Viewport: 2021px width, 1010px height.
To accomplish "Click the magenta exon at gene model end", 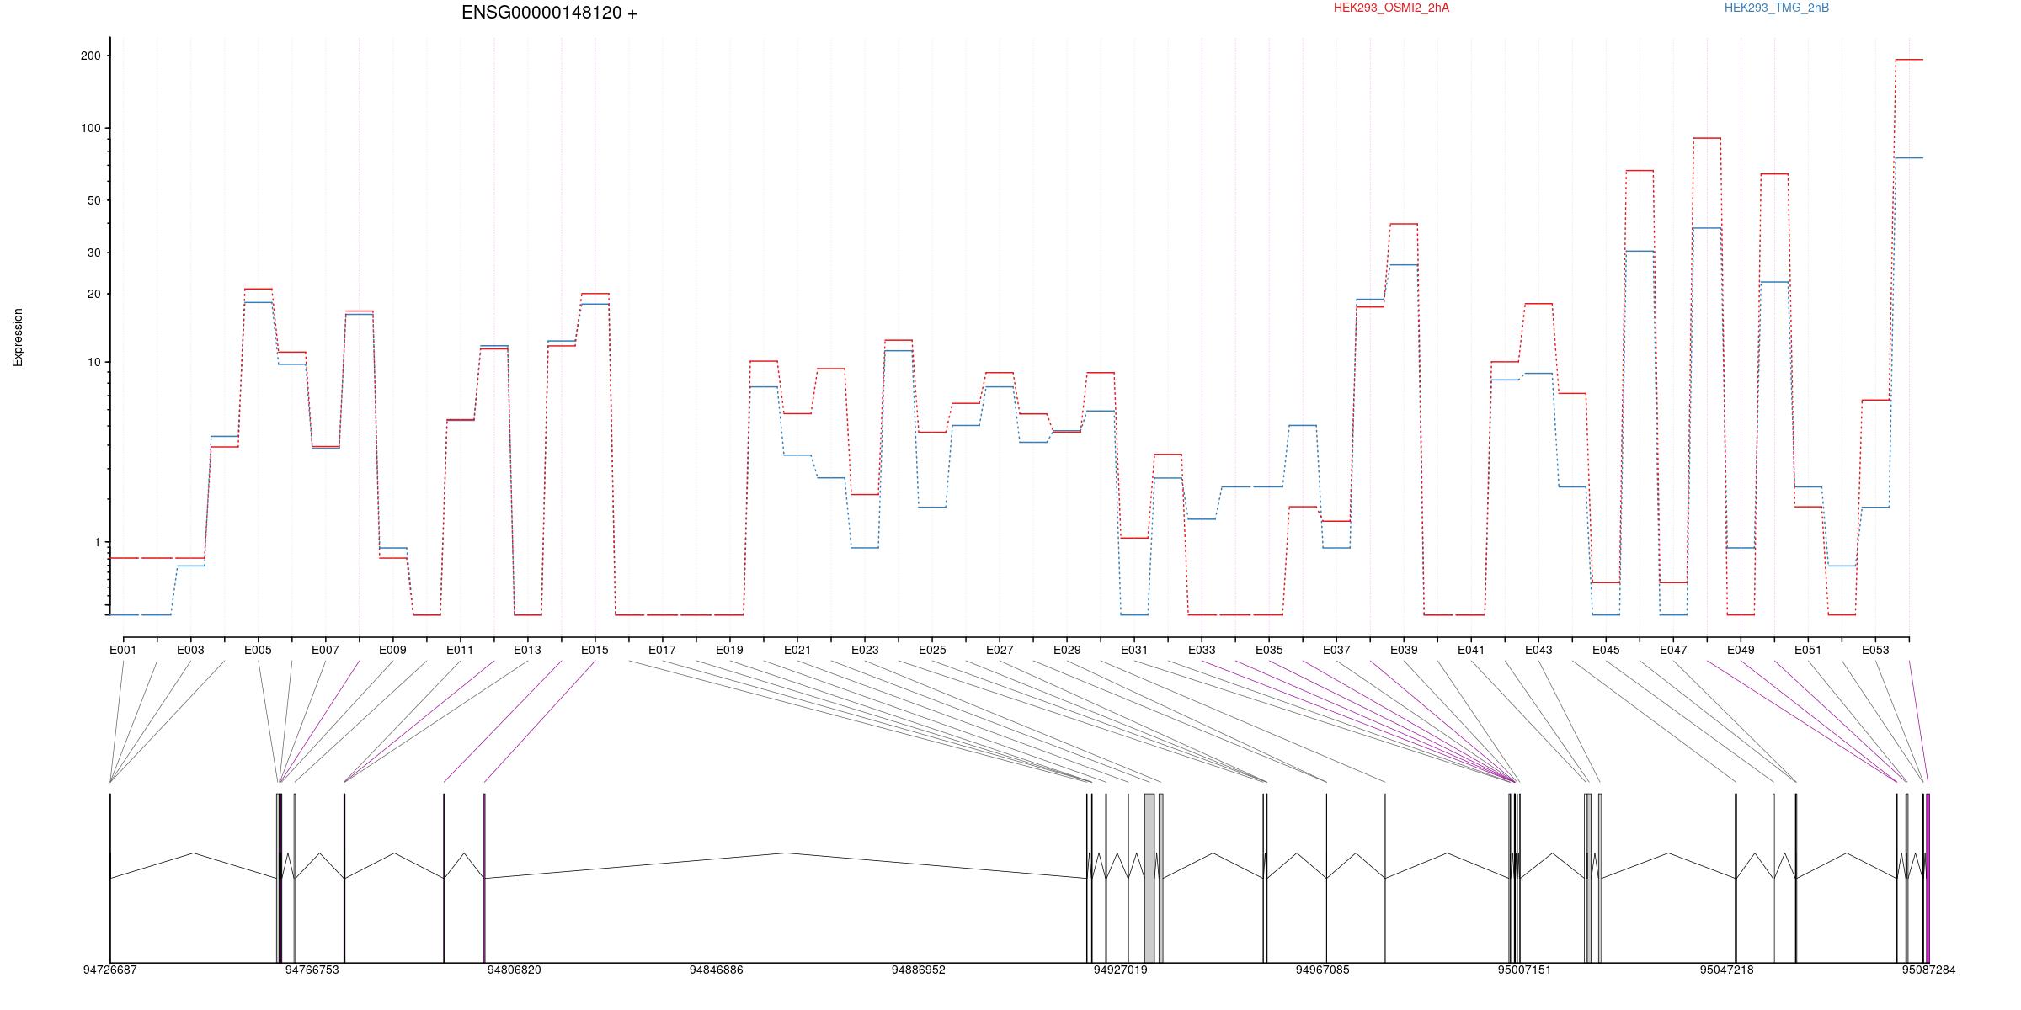I will [1928, 878].
